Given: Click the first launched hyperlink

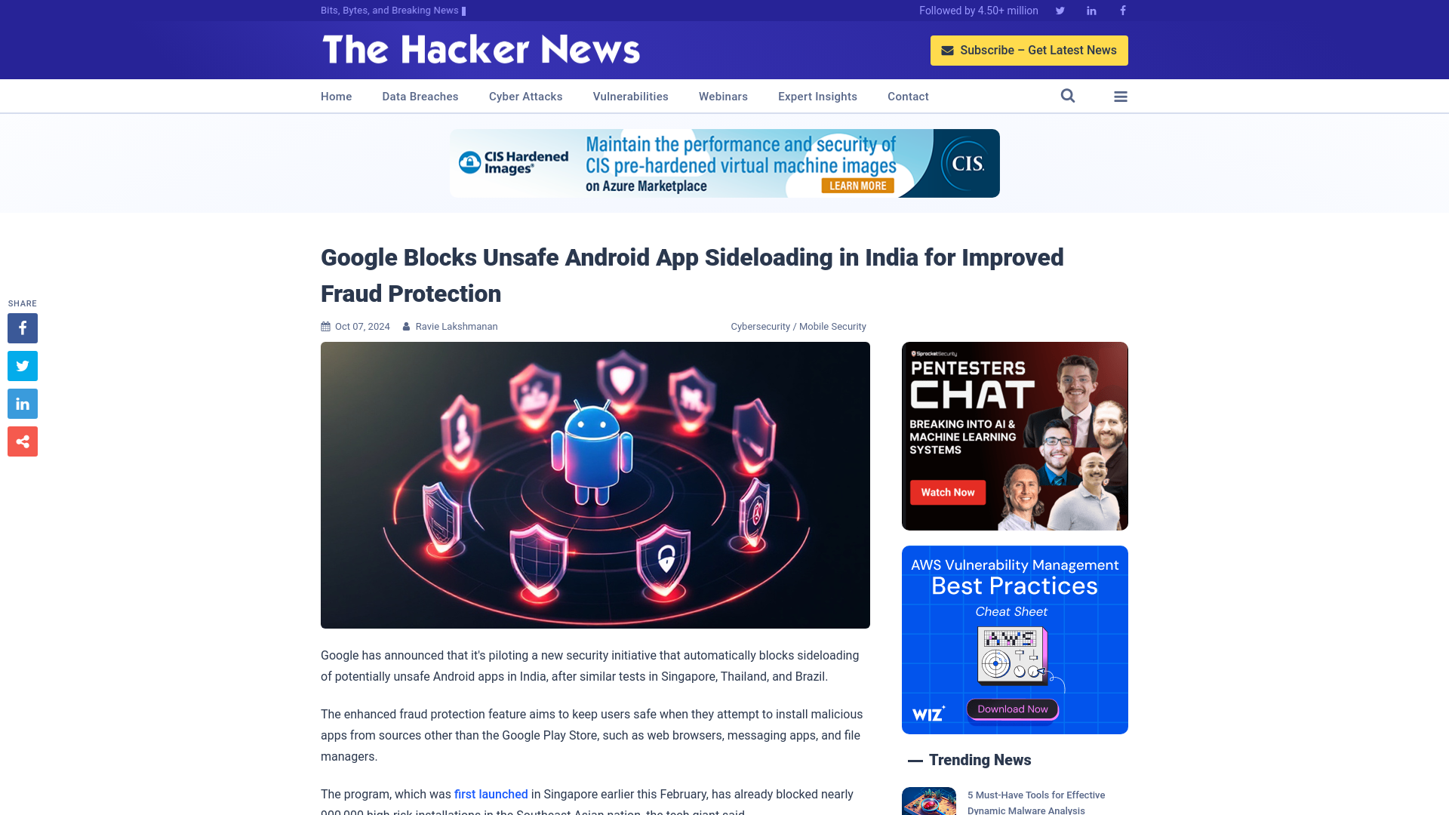Looking at the screenshot, I should 490,794.
